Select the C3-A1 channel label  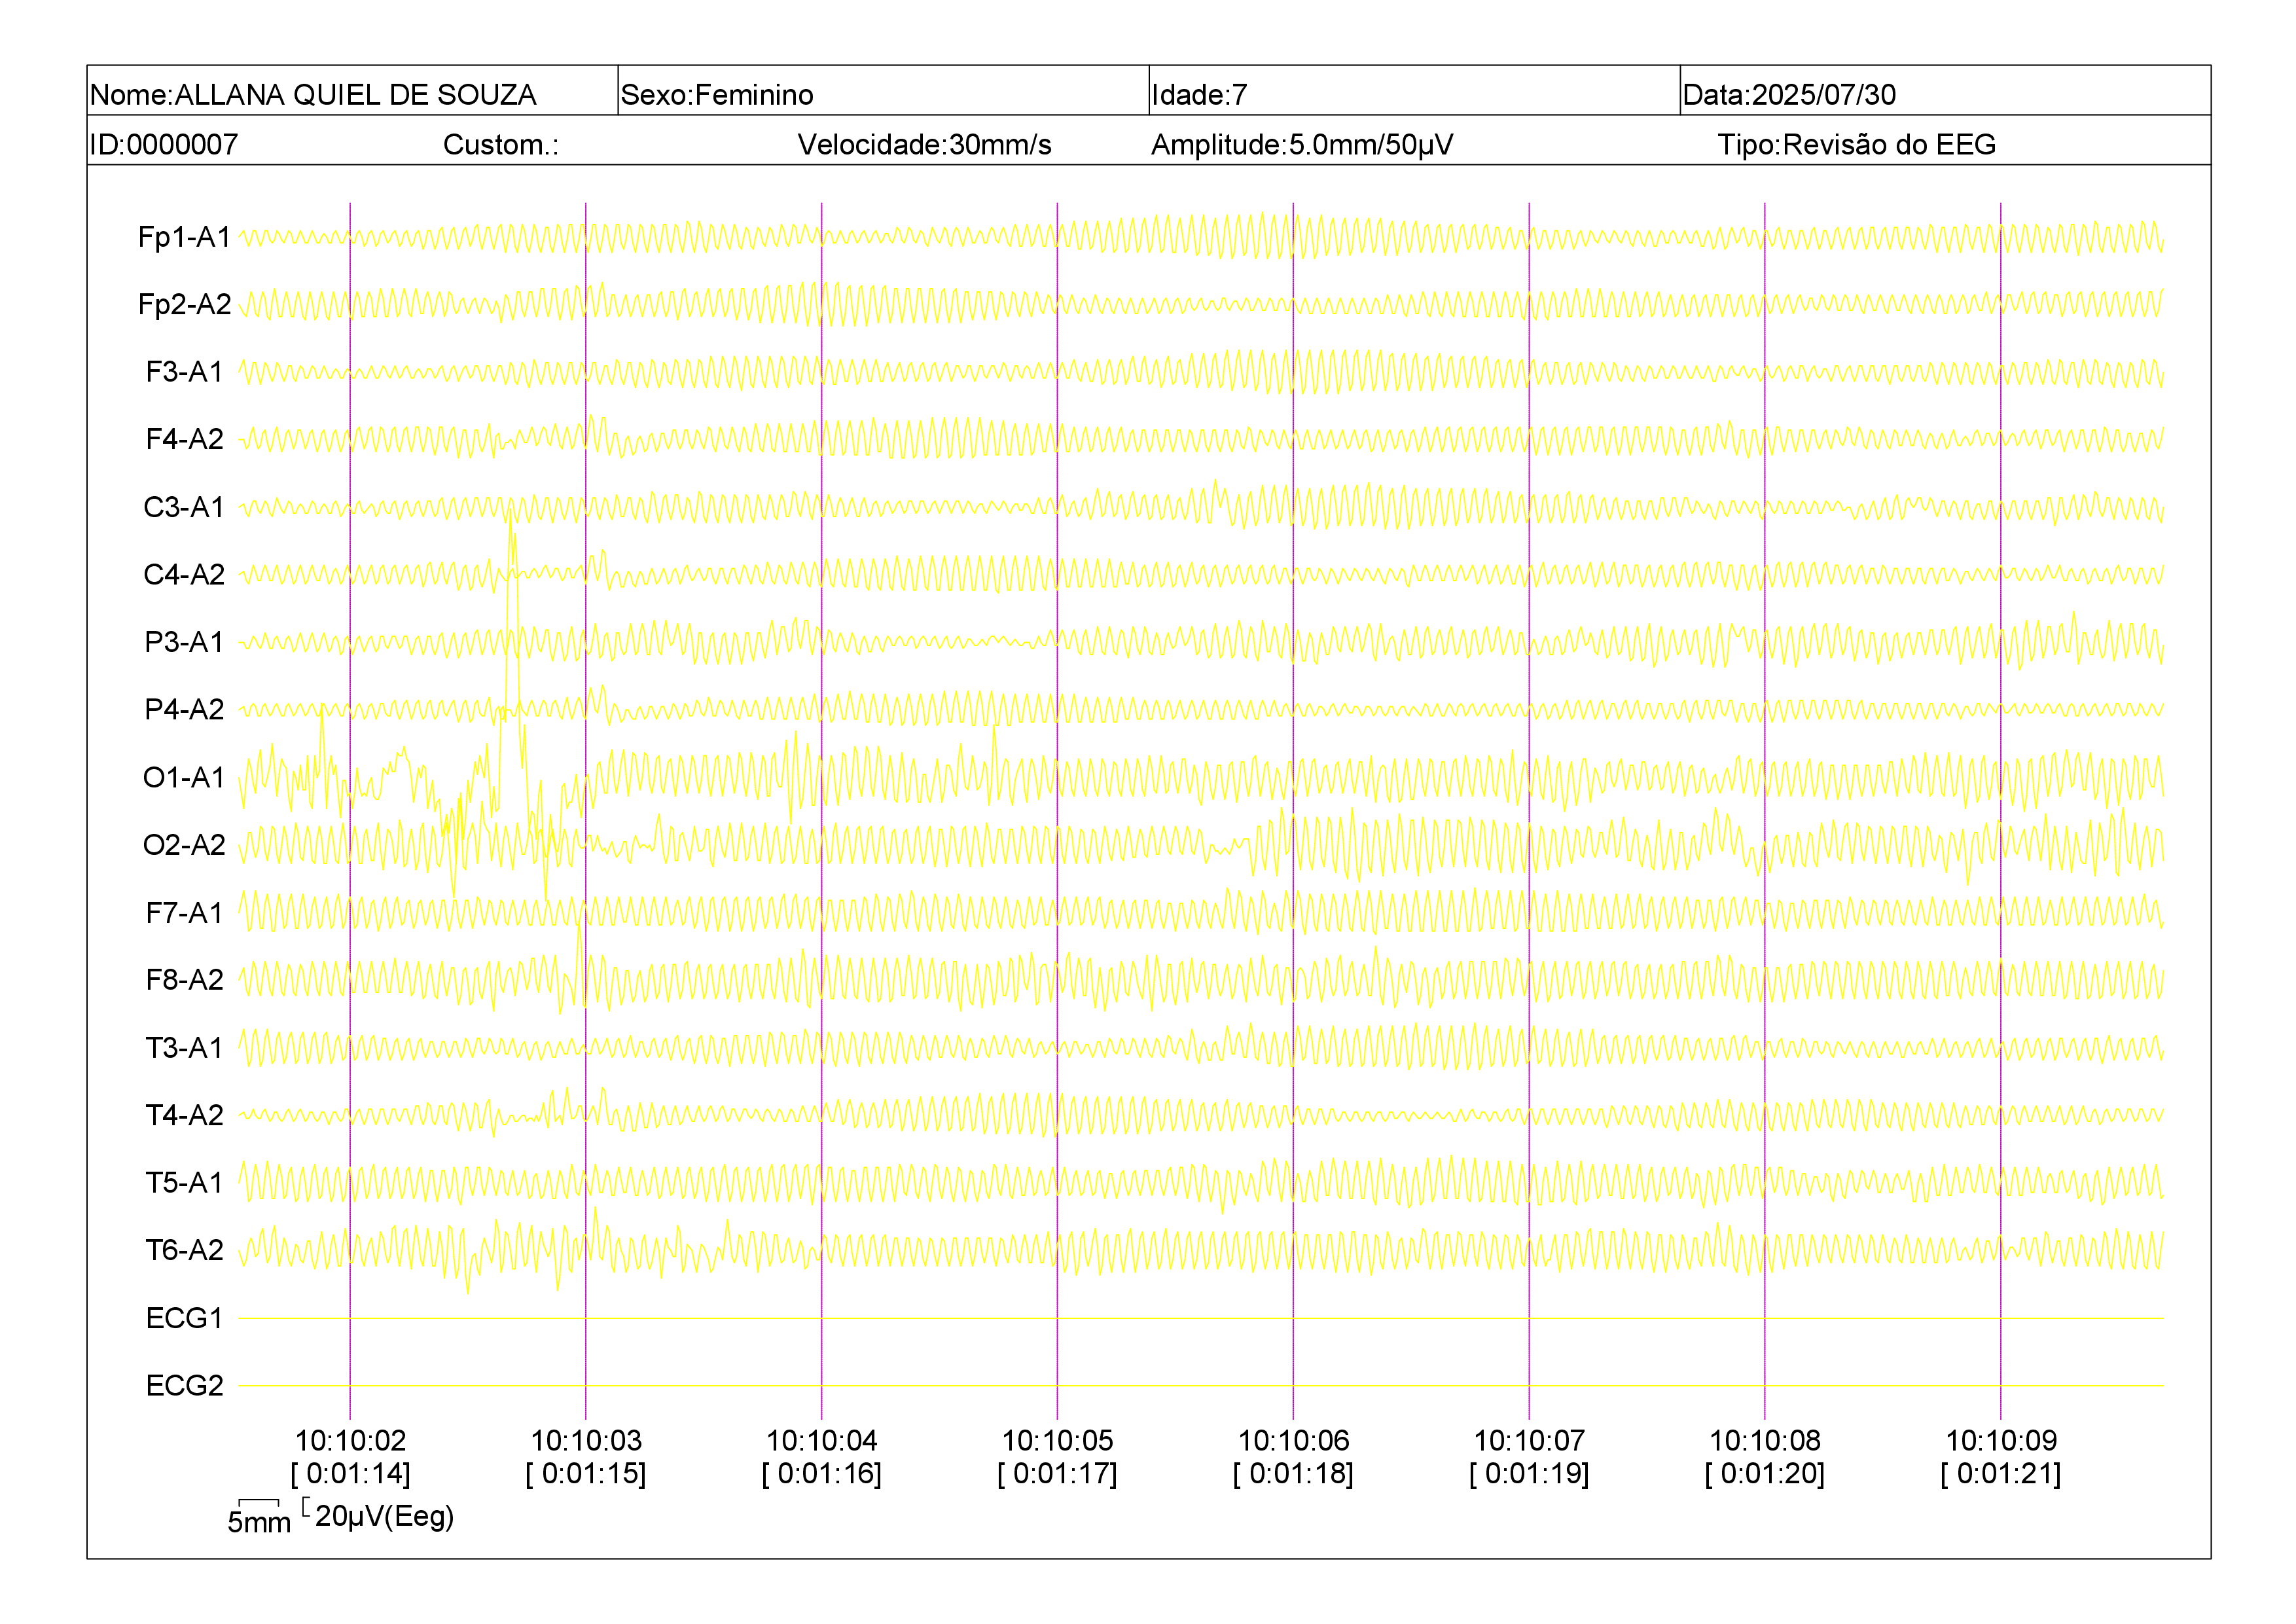(x=185, y=507)
